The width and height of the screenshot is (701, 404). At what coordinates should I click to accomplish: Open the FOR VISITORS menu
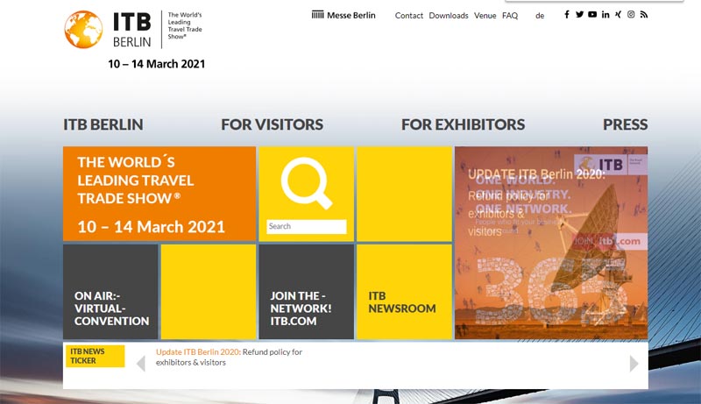pos(272,124)
